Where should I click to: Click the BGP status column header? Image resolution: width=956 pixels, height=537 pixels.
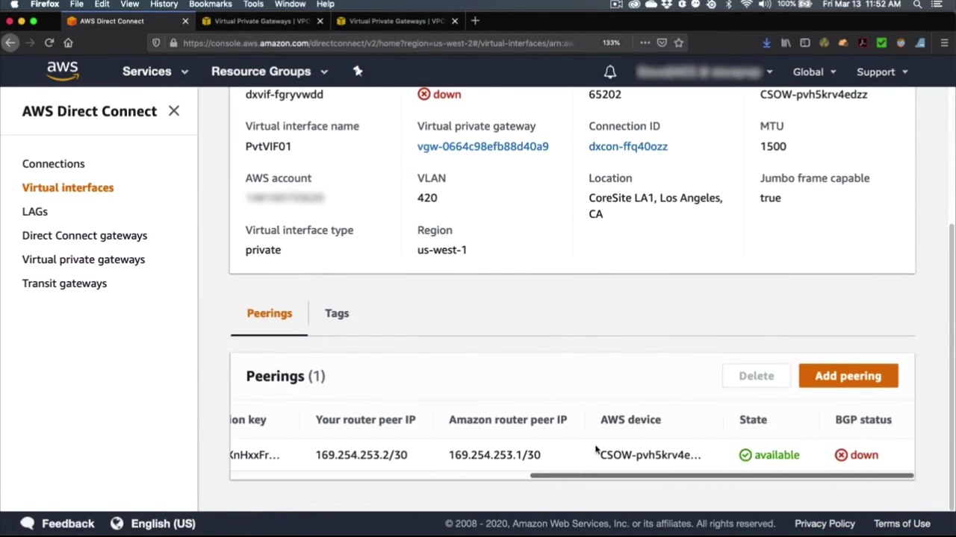coord(863,419)
